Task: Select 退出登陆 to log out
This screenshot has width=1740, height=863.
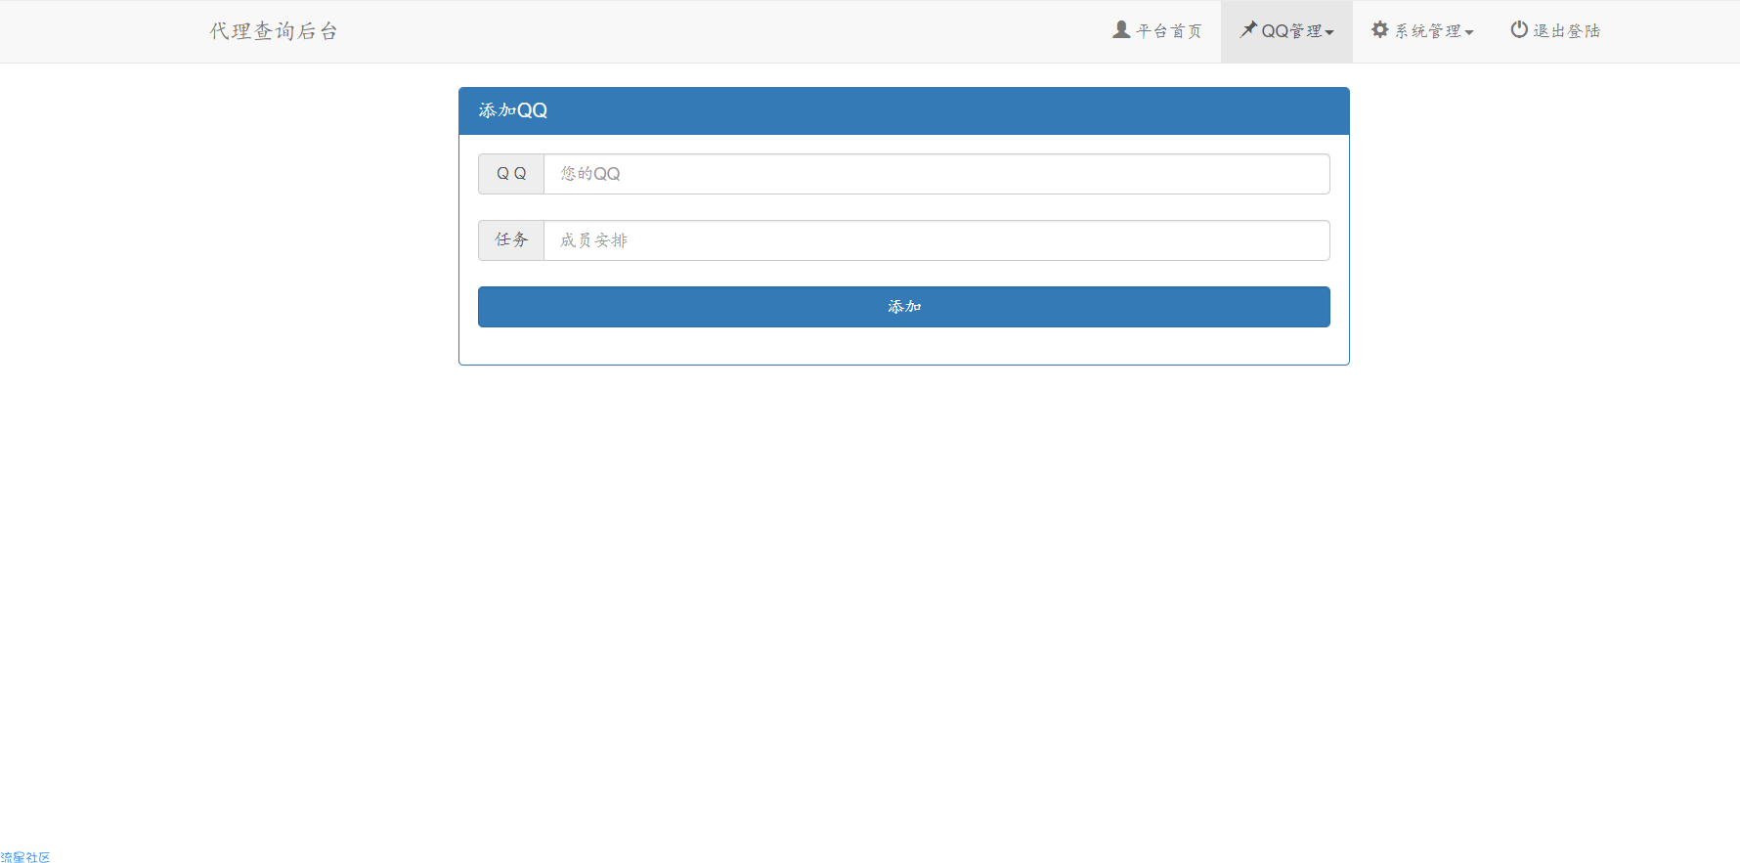Action: pos(1555,31)
